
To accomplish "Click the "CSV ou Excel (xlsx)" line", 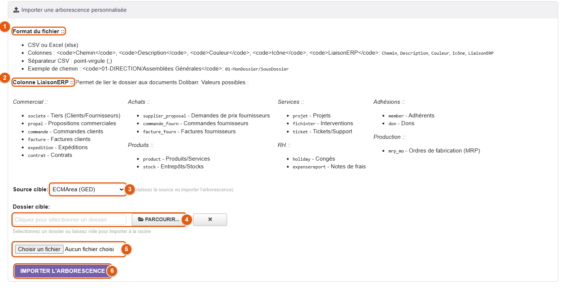I will (53, 45).
